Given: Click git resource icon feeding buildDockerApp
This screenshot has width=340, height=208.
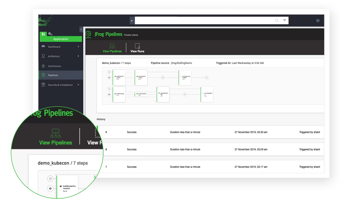Looking at the screenshot, I should pos(109,95).
